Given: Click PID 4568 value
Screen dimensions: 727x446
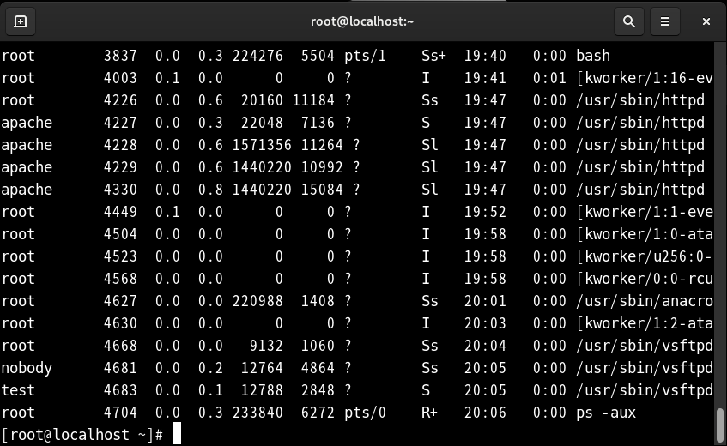Looking at the screenshot, I should [x=120, y=279].
